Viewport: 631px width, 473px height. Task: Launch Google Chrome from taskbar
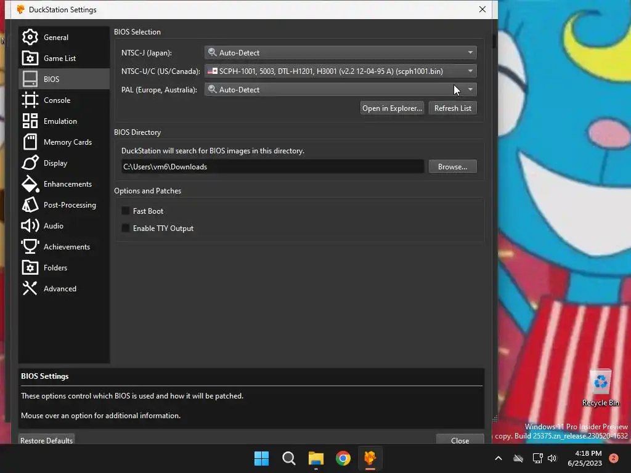tap(343, 458)
